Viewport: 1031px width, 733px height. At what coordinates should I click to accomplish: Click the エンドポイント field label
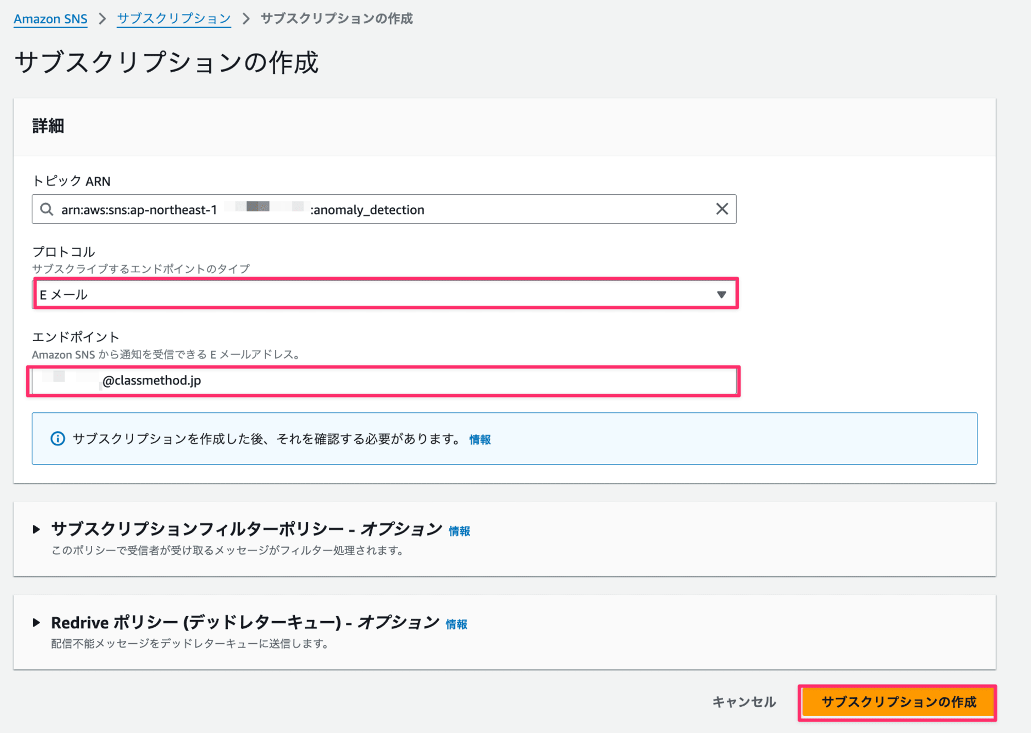coord(76,337)
